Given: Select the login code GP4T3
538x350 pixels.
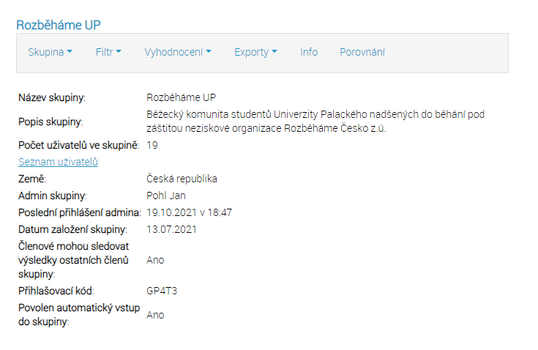Looking at the screenshot, I should point(162,291).
